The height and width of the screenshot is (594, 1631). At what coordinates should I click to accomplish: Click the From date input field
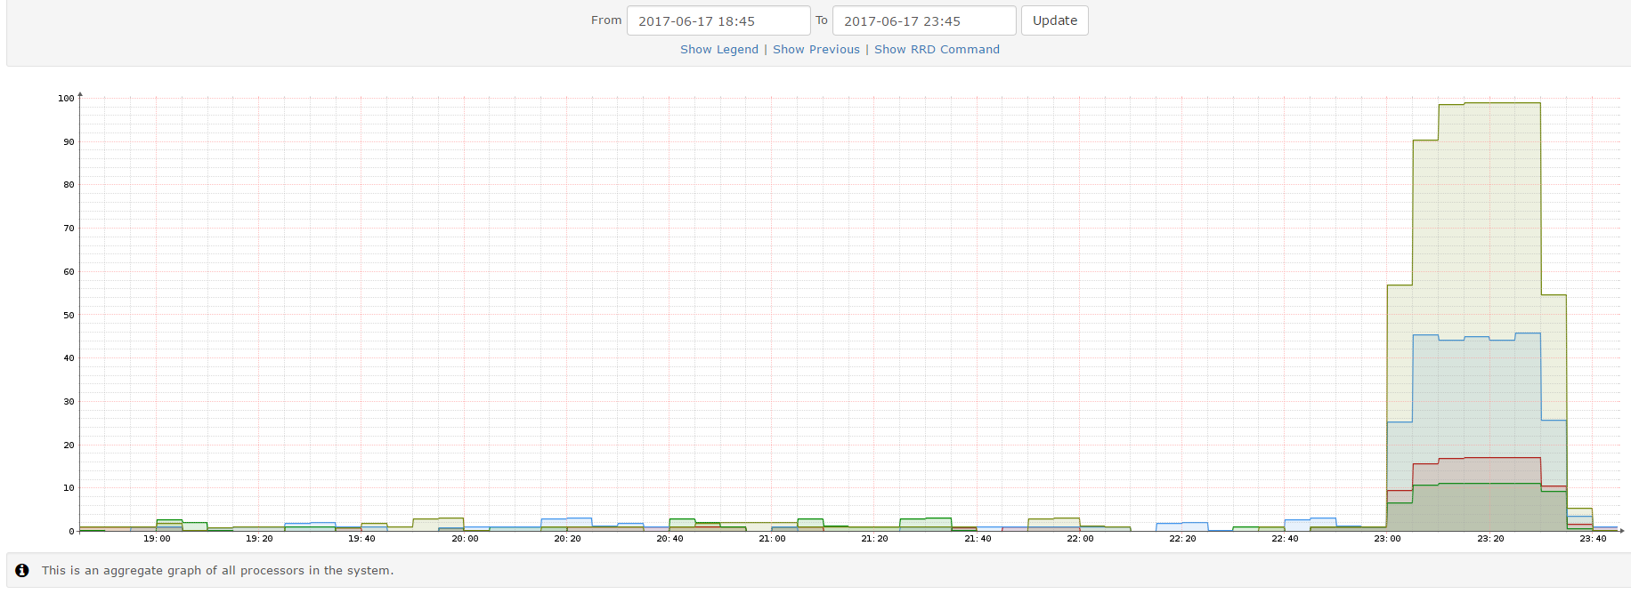click(718, 20)
